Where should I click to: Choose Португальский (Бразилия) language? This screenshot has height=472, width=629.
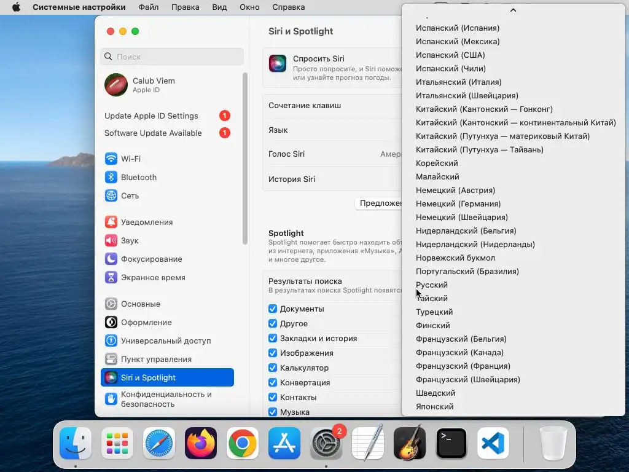pos(513,271)
